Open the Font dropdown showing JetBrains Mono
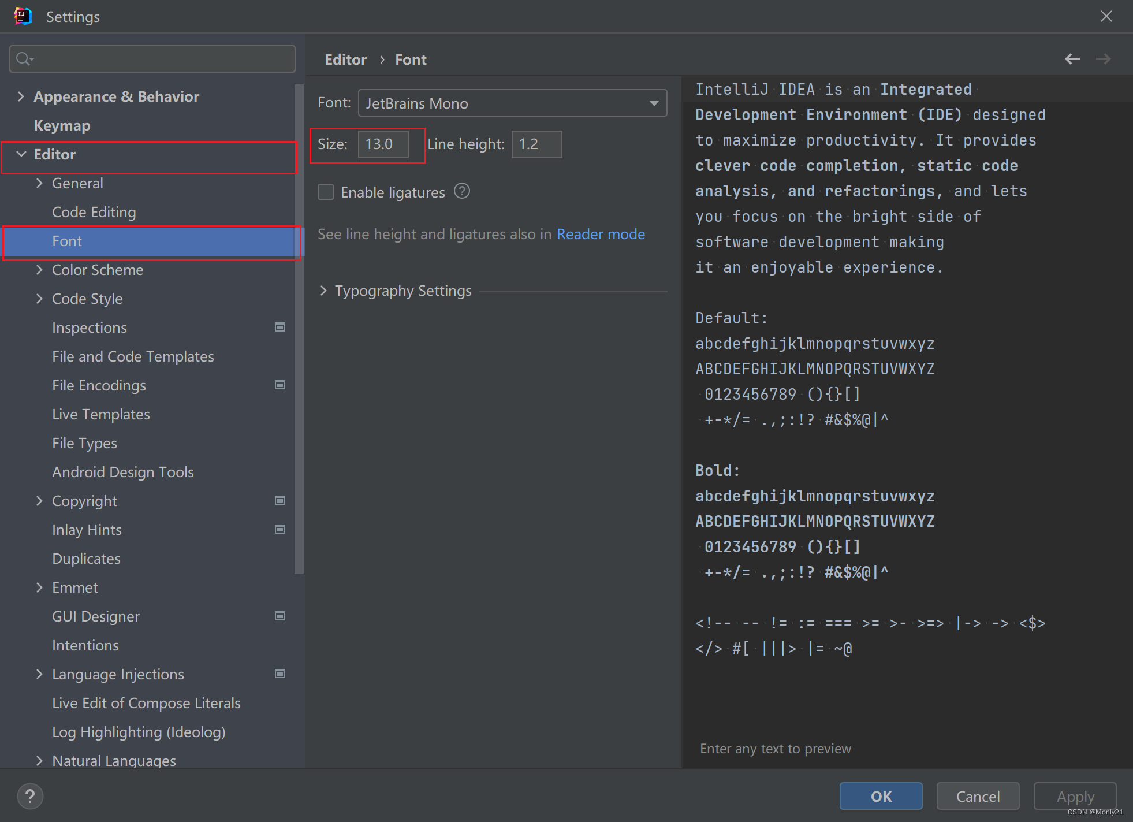The width and height of the screenshot is (1133, 822). point(513,103)
